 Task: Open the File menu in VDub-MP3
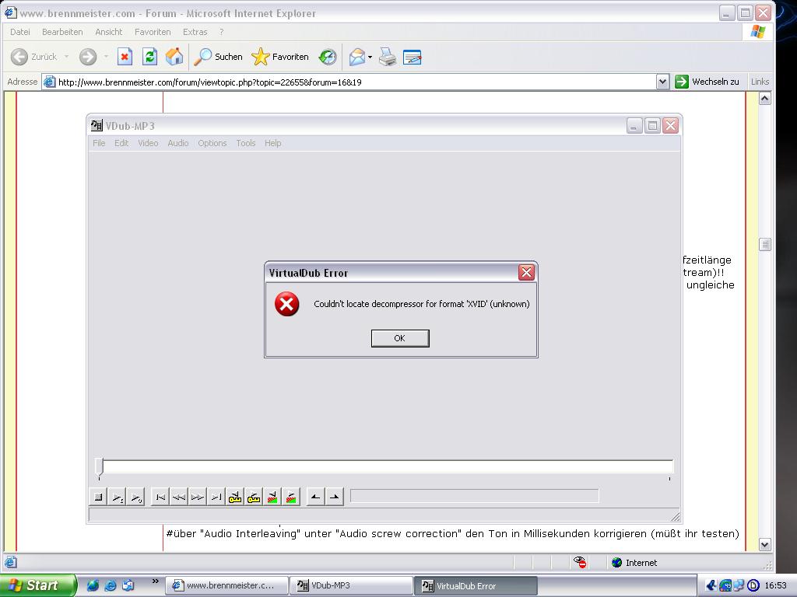pos(99,143)
